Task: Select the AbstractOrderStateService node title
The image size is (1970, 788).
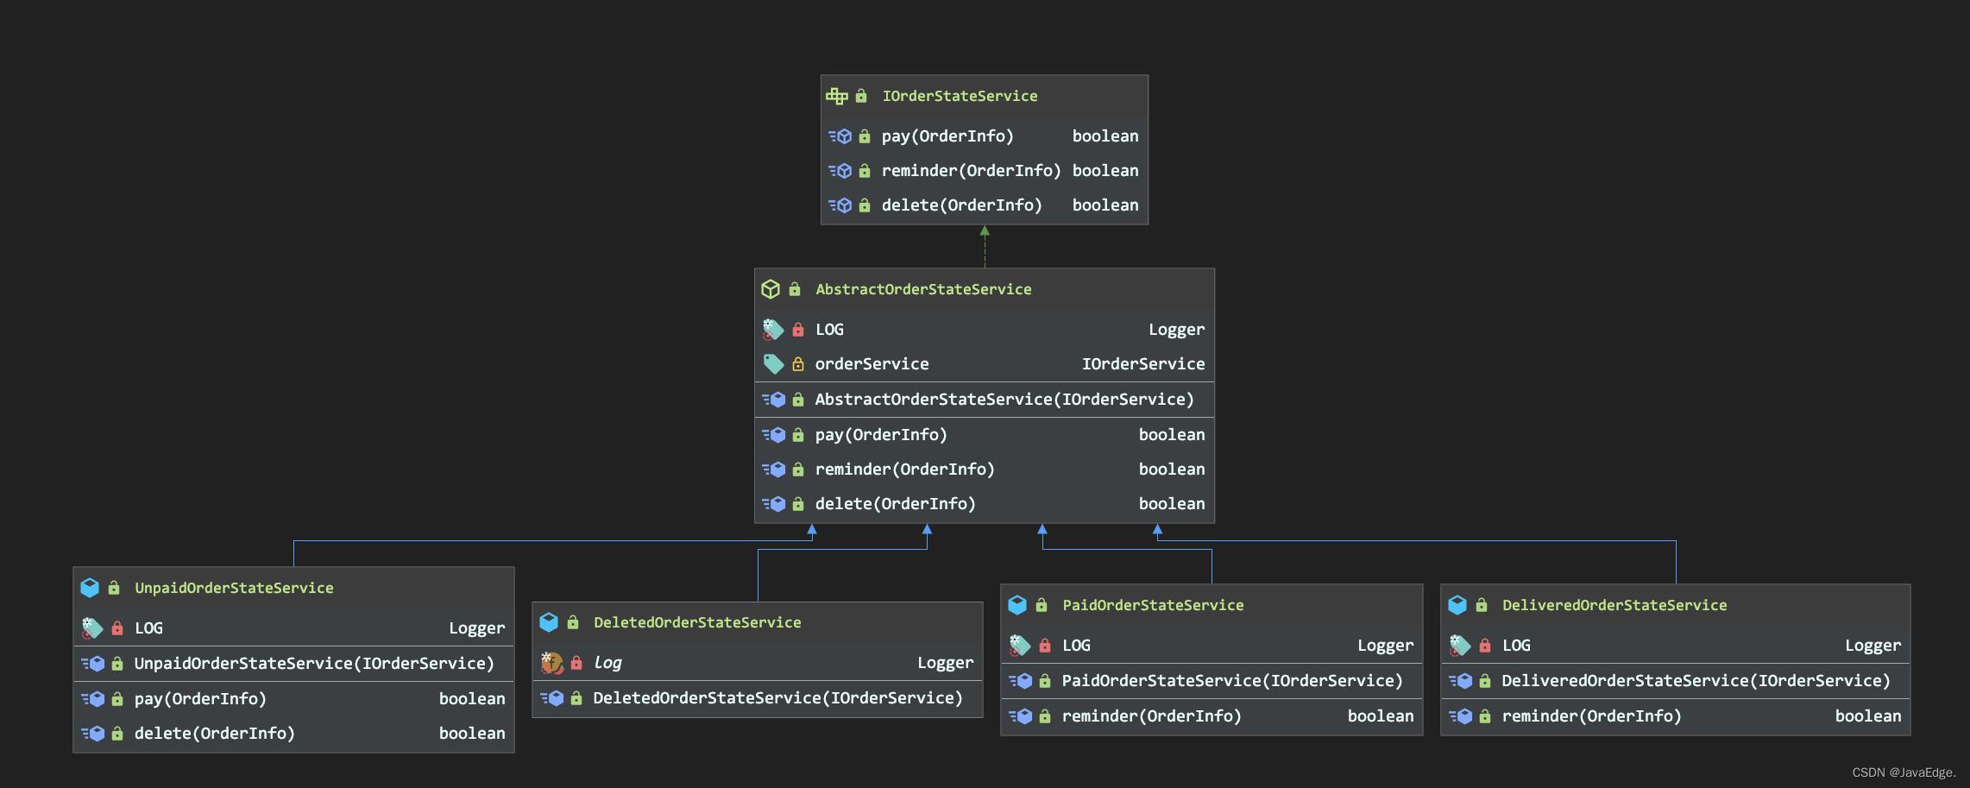Action: click(923, 289)
